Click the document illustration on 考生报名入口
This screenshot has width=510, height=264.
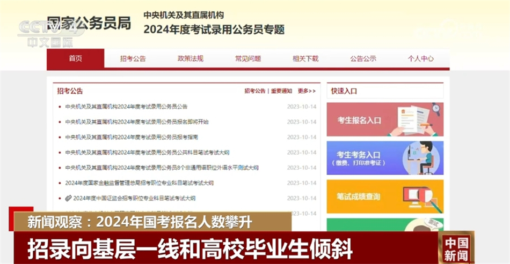413,119
